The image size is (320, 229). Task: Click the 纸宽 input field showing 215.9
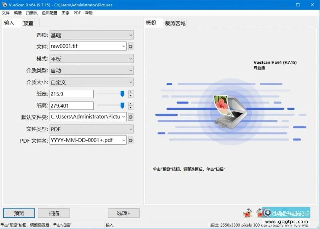(72, 94)
